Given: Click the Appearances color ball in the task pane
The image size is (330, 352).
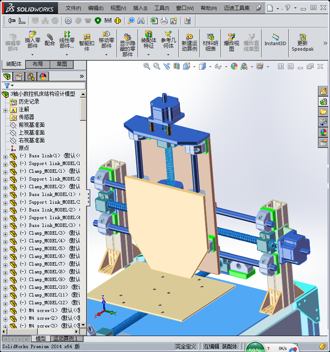Looking at the screenshot, I should (323, 132).
